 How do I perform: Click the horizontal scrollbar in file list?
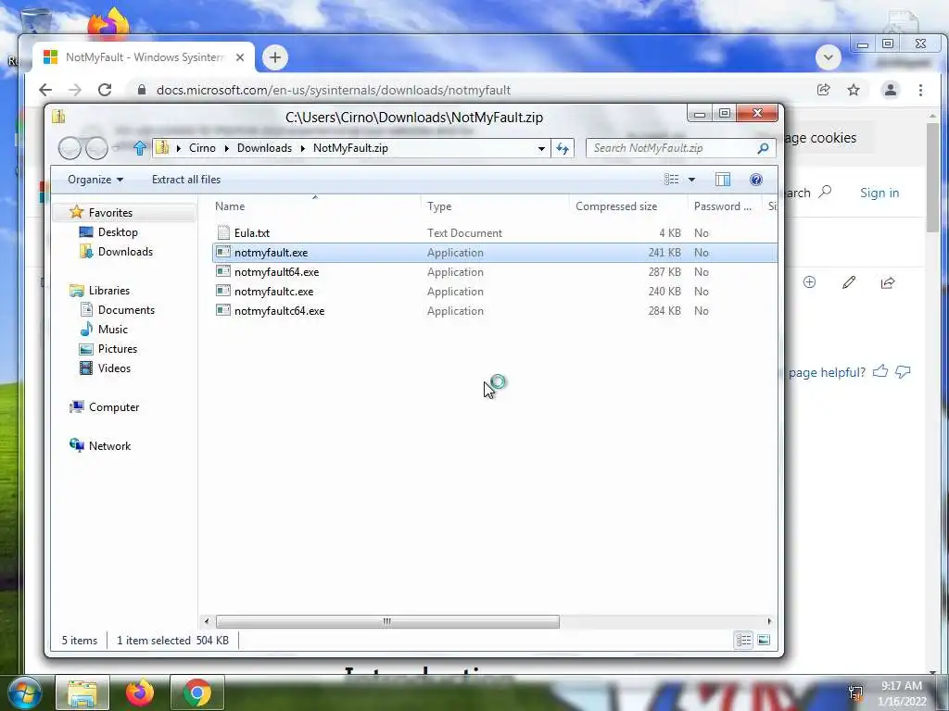tap(387, 621)
